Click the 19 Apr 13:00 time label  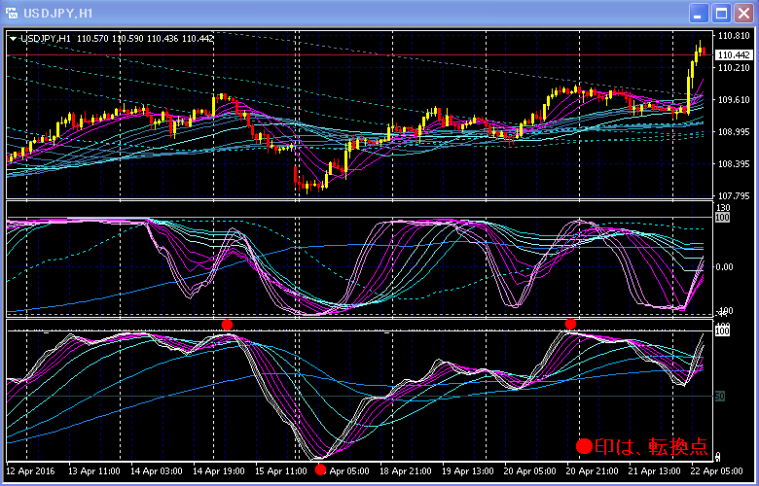[469, 470]
